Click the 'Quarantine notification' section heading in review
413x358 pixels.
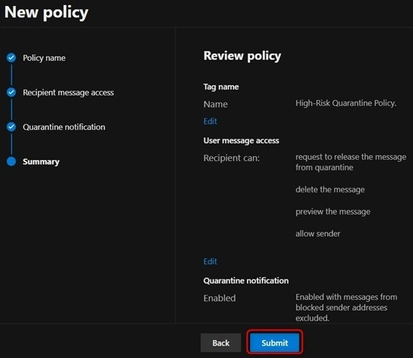click(246, 280)
